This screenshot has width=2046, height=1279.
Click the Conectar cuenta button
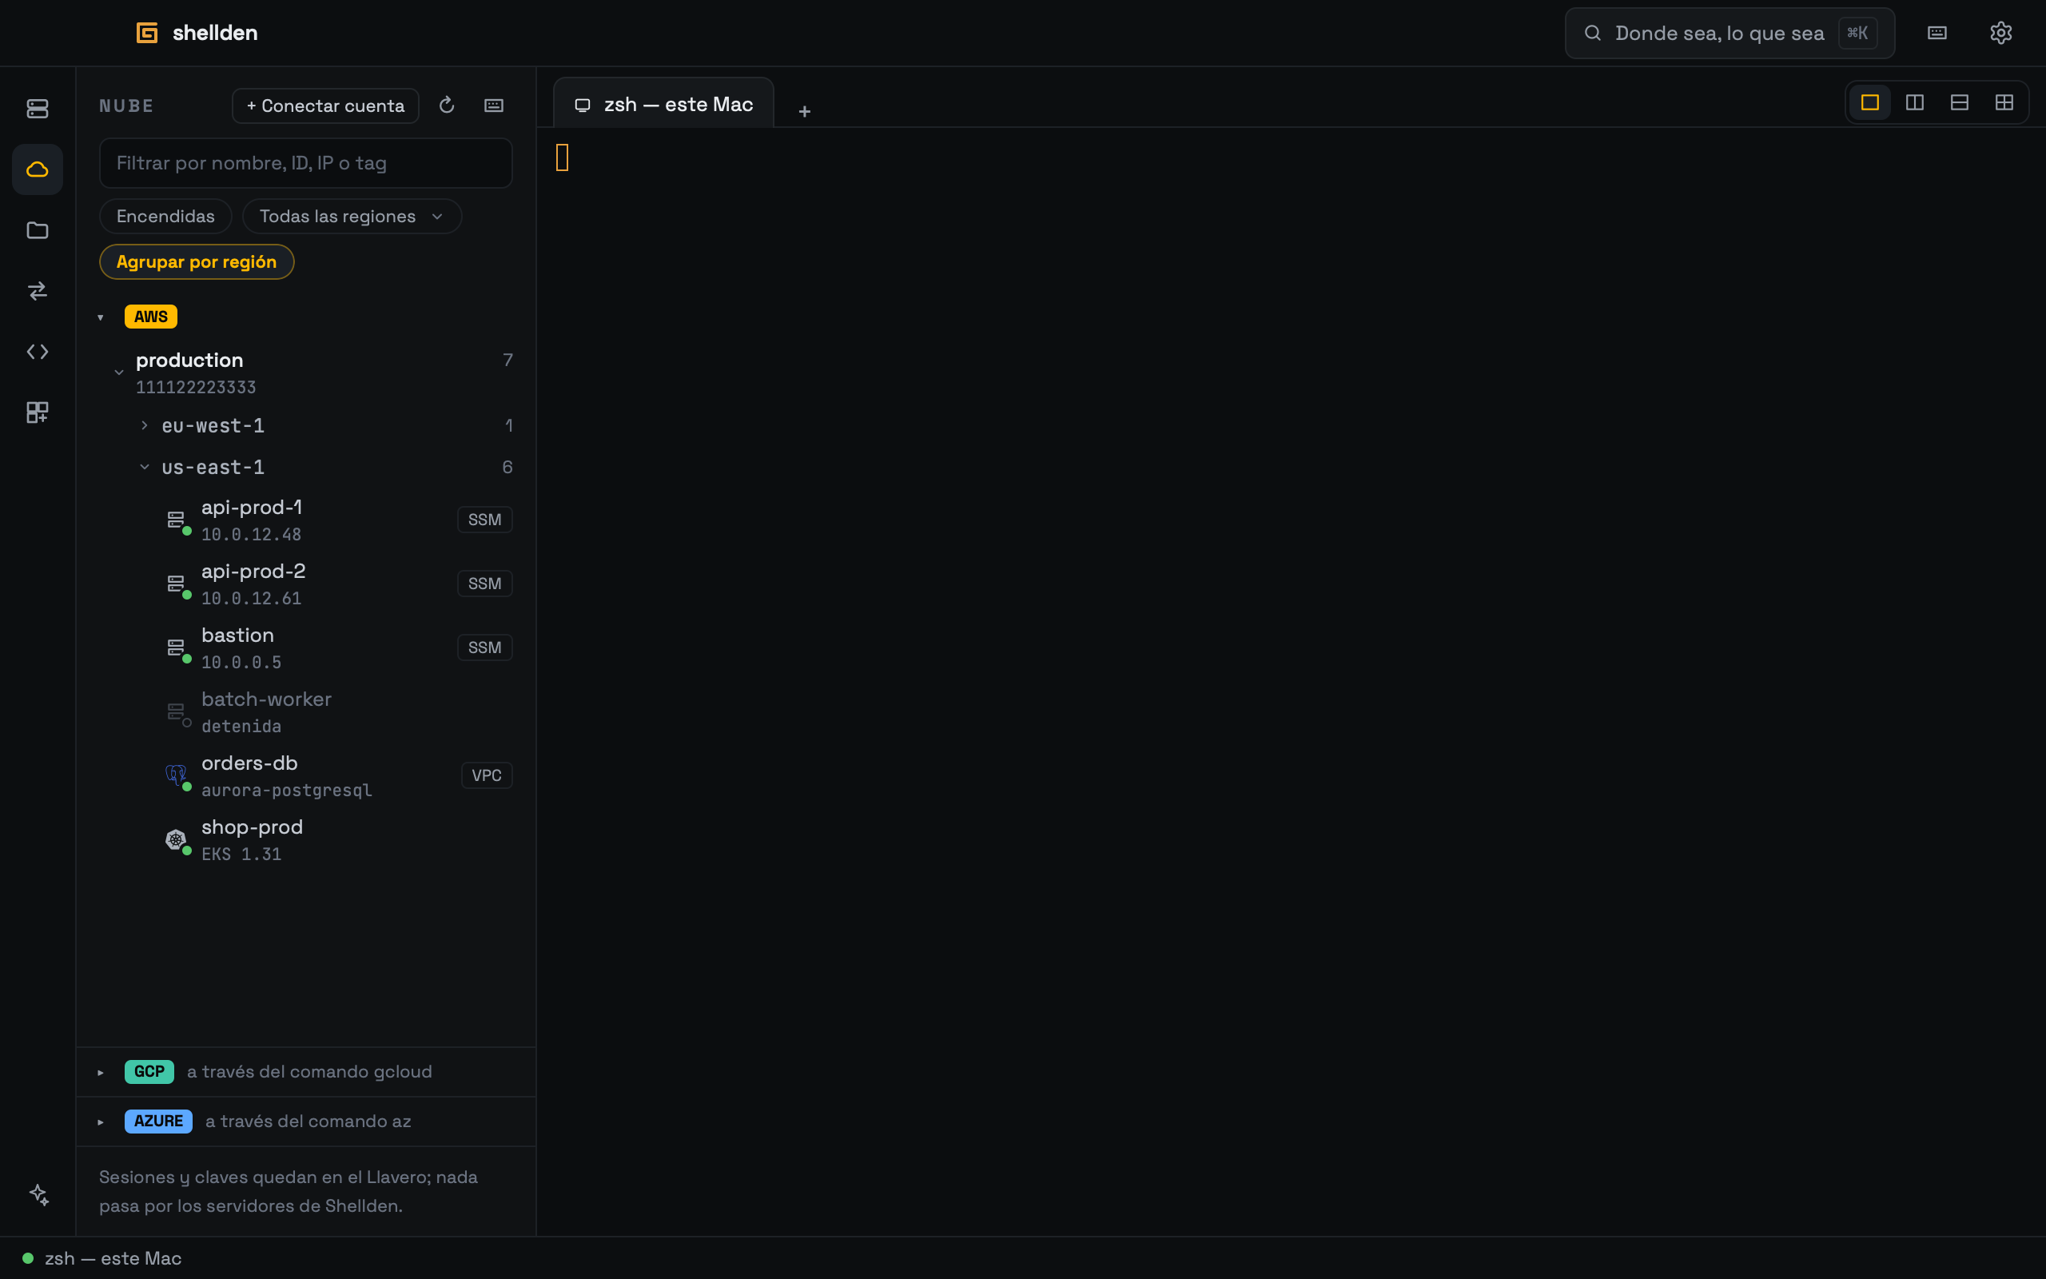325,106
